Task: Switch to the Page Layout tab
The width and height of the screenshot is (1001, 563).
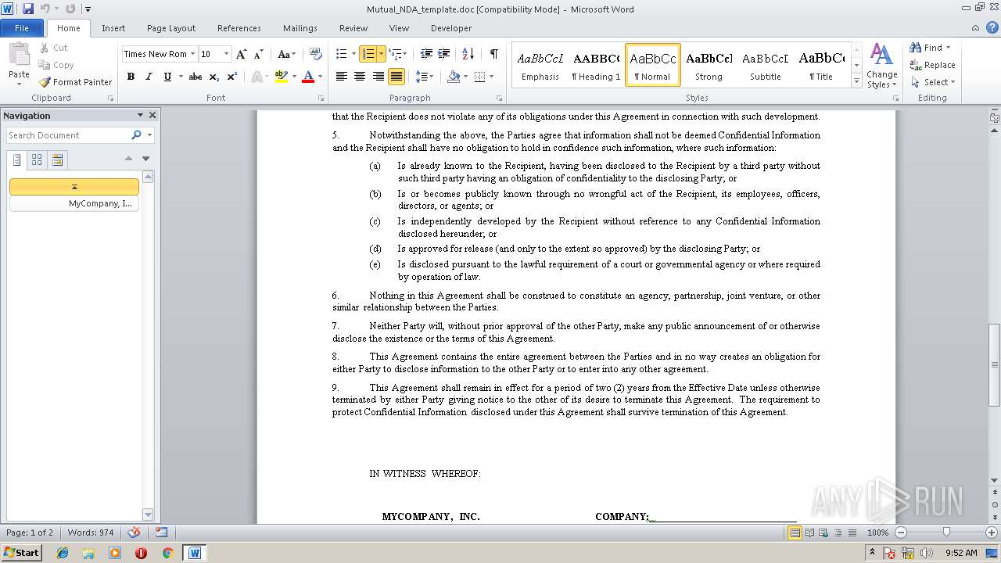Action: (x=171, y=28)
